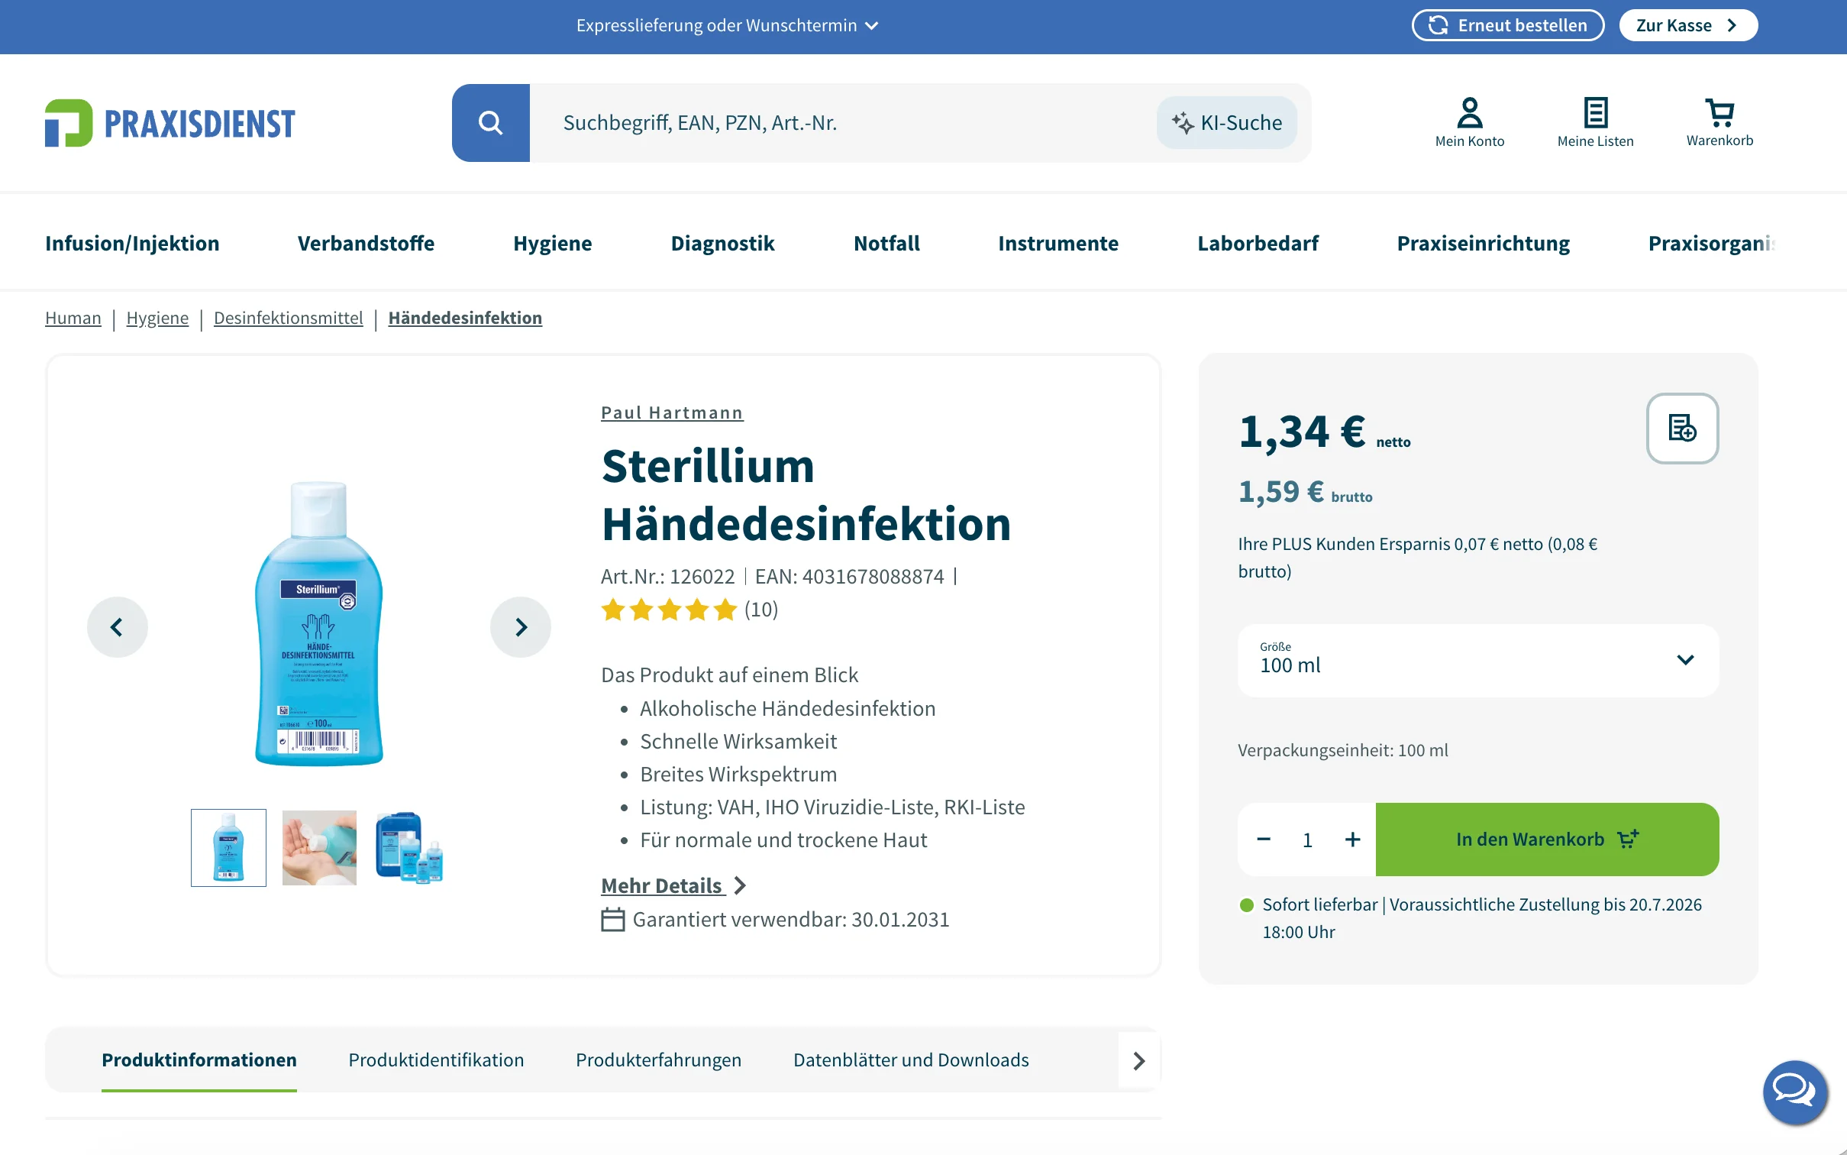Image resolution: width=1847 pixels, height=1155 pixels.
Task: Follow the Desinfektionsmittel breadcrumb link
Action: (289, 318)
